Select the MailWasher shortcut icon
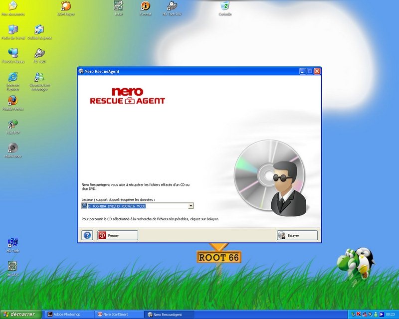The image size is (399, 319). [13, 151]
